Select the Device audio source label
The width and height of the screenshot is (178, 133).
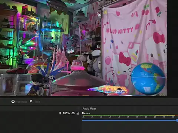(x=86, y=113)
